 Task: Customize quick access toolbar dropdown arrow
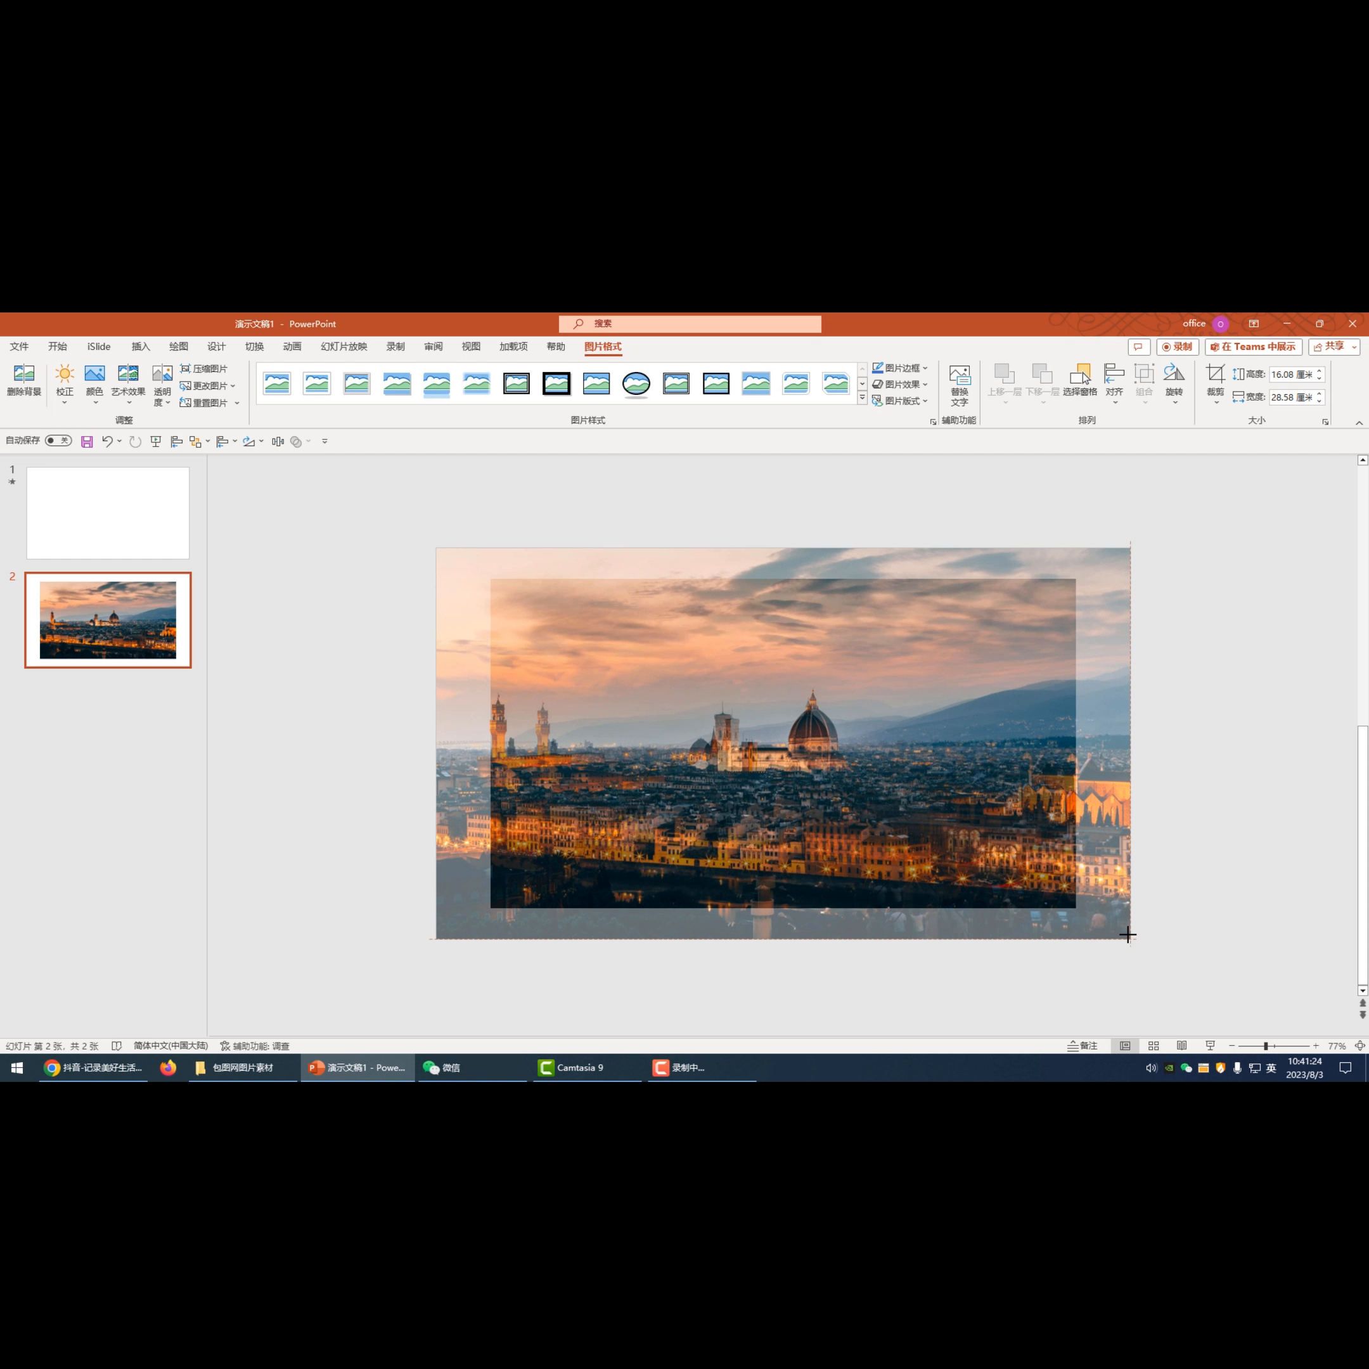325,442
